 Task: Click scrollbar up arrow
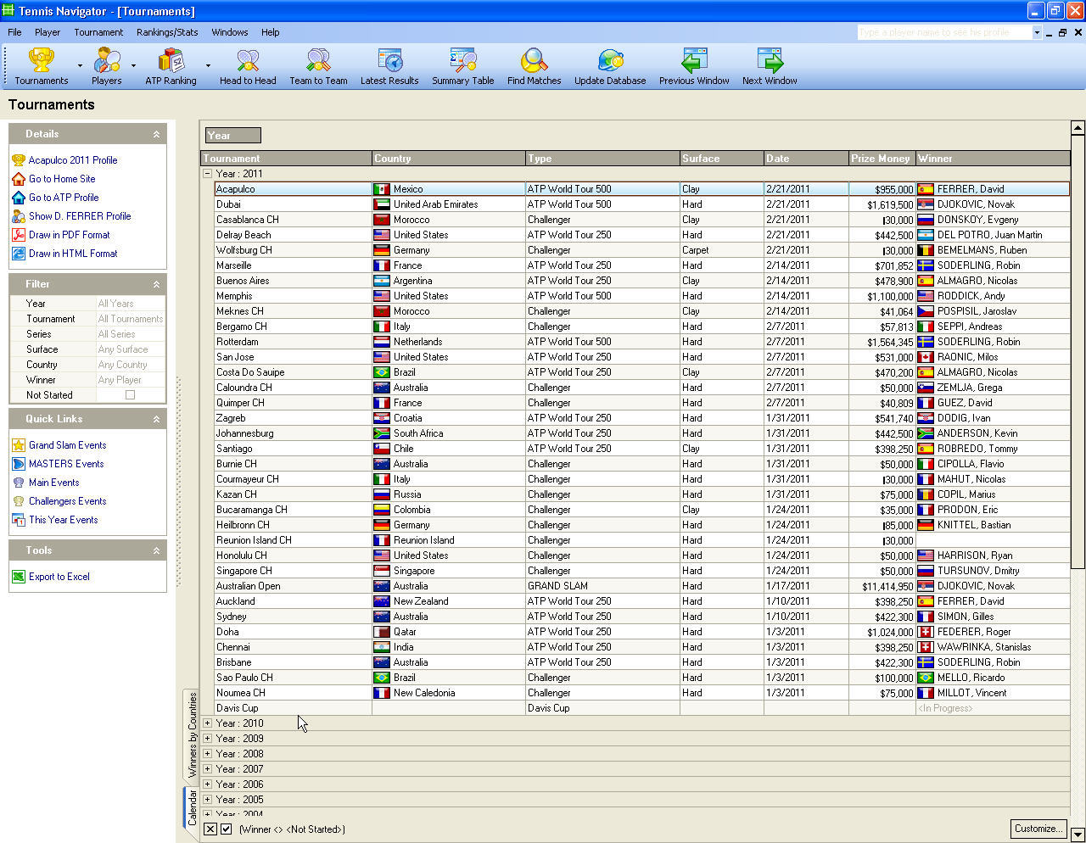click(1078, 128)
